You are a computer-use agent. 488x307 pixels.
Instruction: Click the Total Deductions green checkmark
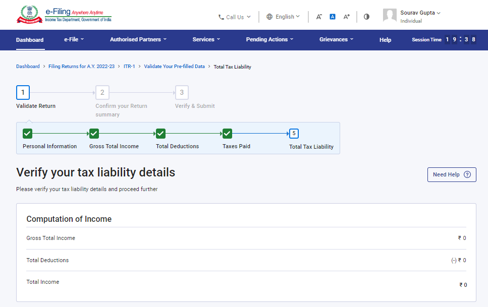[160, 134]
